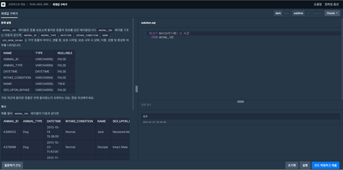The image size is (343, 170).
Task: Click the 문제 설명 heading
Action: (x=6, y=23)
